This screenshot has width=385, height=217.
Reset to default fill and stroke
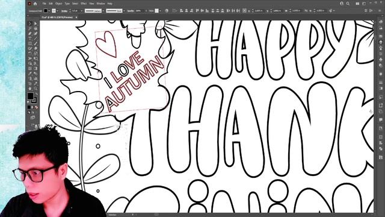[28, 101]
